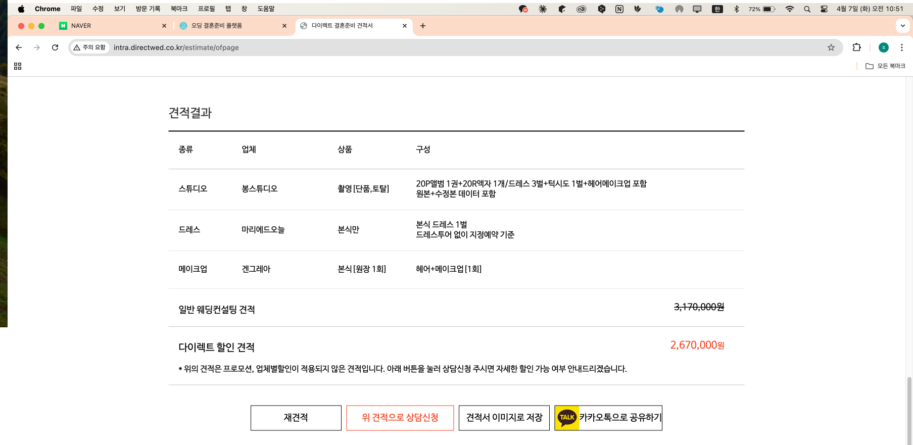This screenshot has width=913, height=445.
Task: Click the 촬영[단품,토탈] product cell
Action: point(363,189)
